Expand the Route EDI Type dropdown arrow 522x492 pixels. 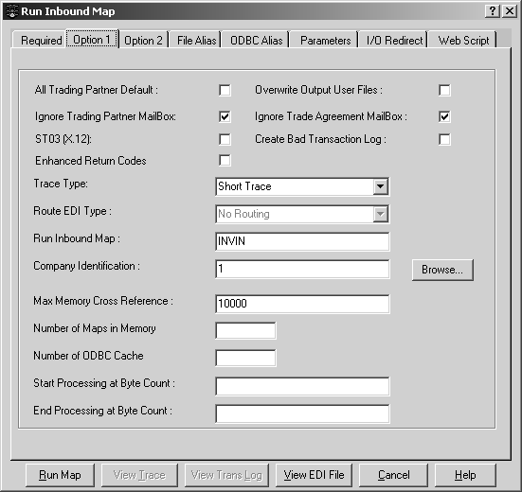click(x=380, y=214)
